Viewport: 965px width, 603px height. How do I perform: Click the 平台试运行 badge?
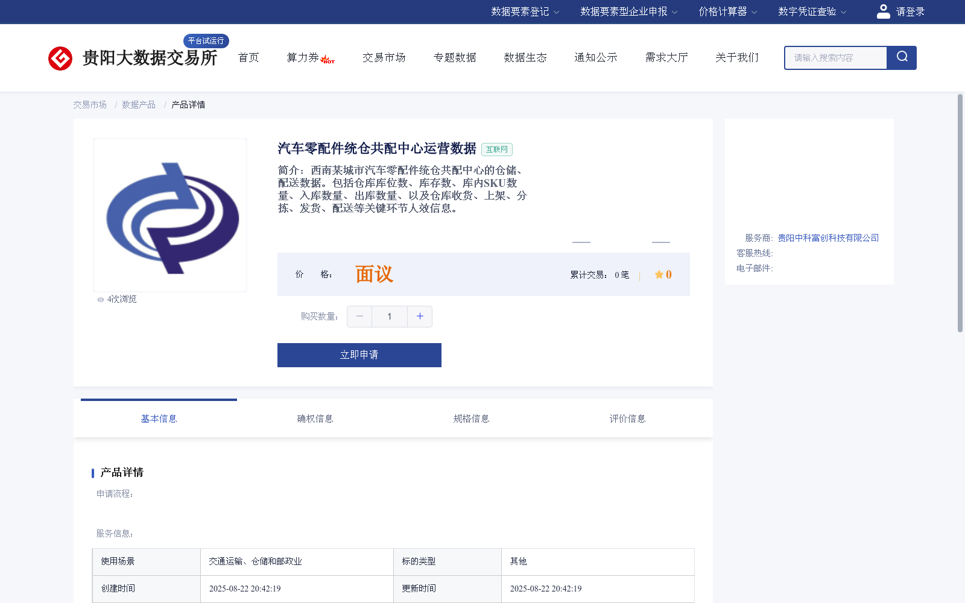click(206, 41)
